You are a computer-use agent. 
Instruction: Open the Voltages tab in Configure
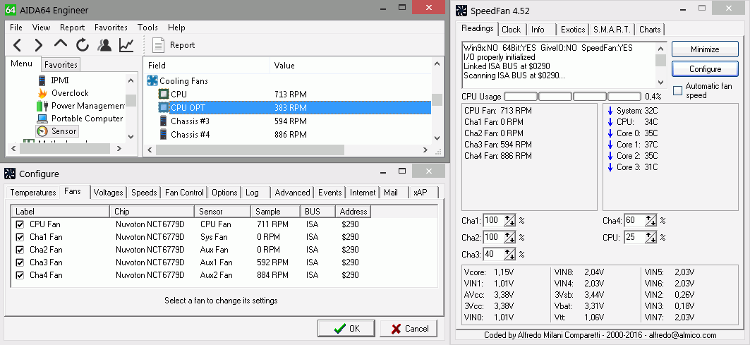pos(108,193)
